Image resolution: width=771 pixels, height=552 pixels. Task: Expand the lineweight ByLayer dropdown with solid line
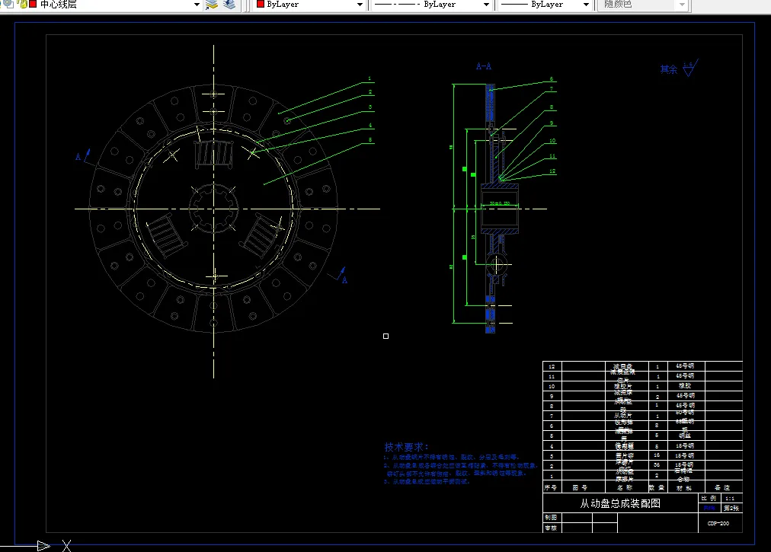click(586, 5)
